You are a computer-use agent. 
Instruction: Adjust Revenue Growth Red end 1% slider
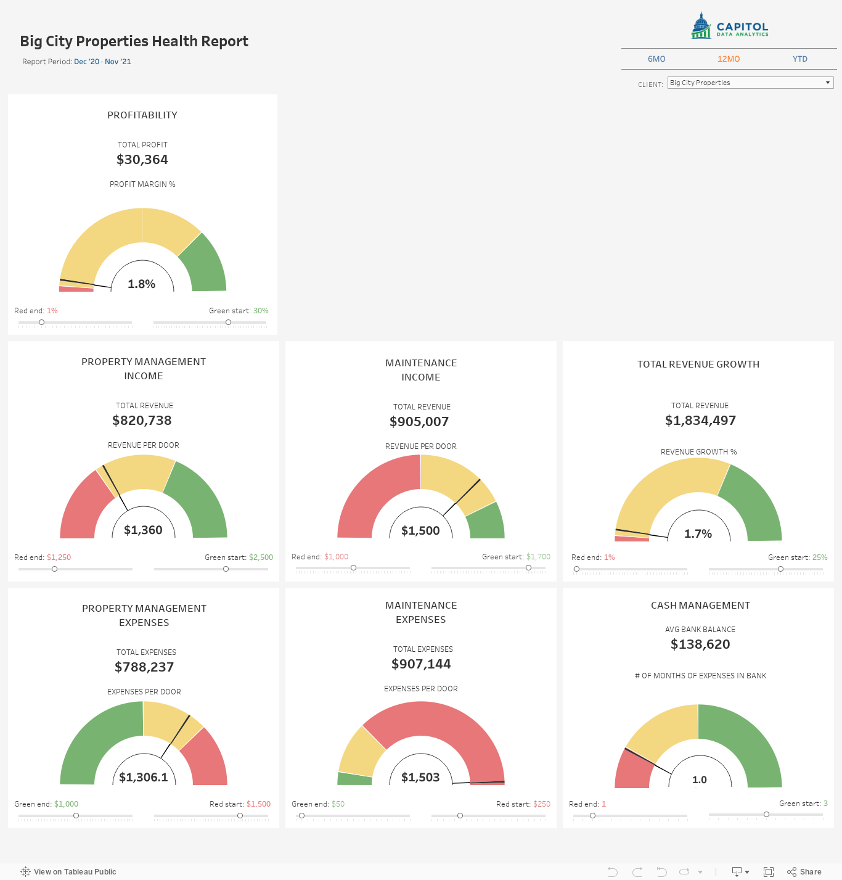coord(576,569)
